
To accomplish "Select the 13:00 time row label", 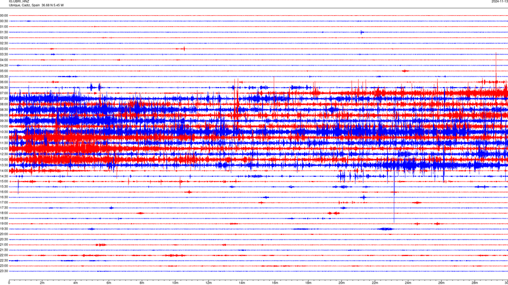I will coord(4,159).
